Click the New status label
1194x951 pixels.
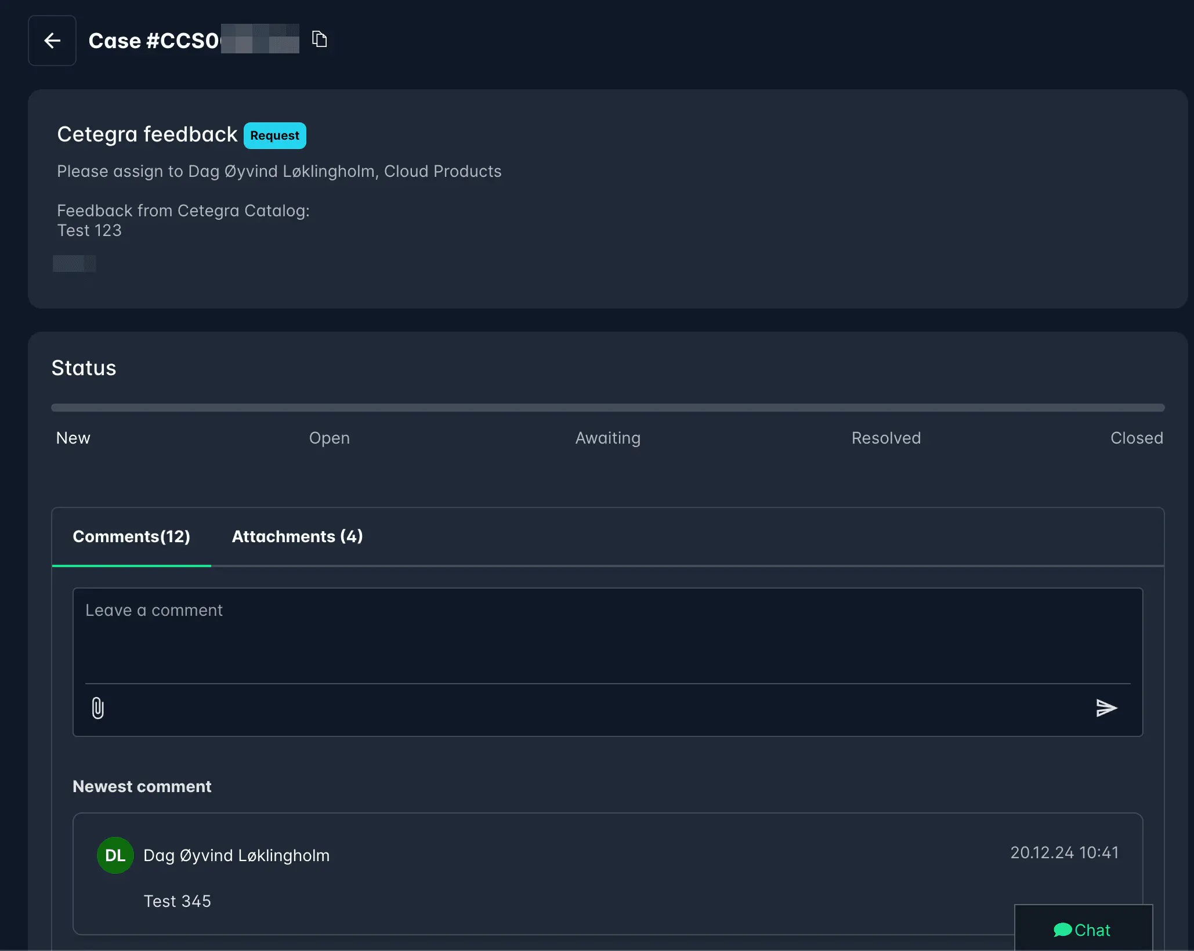coord(73,438)
